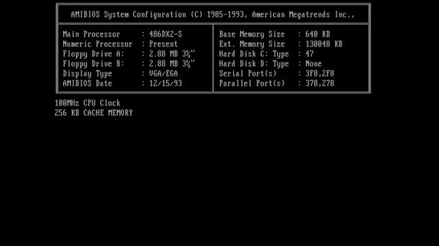Select the 'Main Processor' label
Image resolution: width=439 pixels, height=246 pixels.
pyautogui.click(x=91, y=34)
